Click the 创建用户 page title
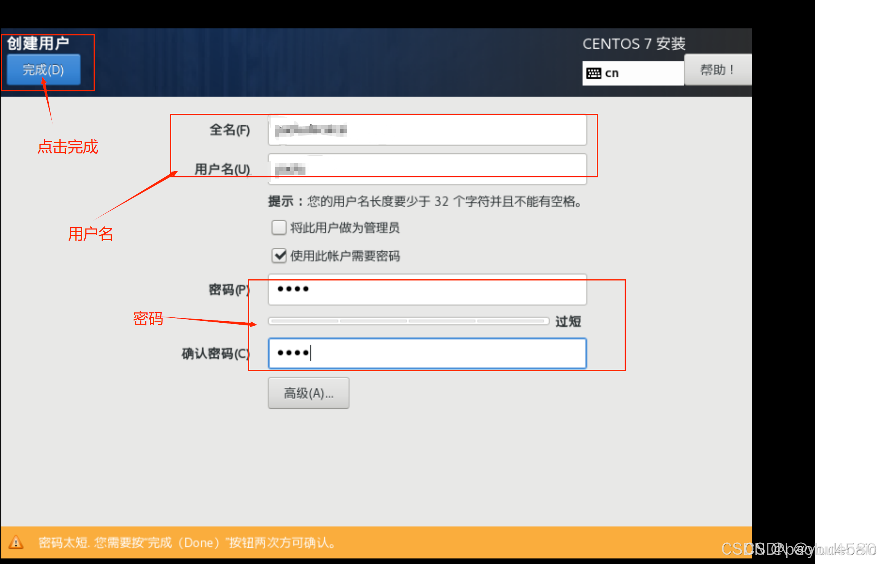 [38, 43]
